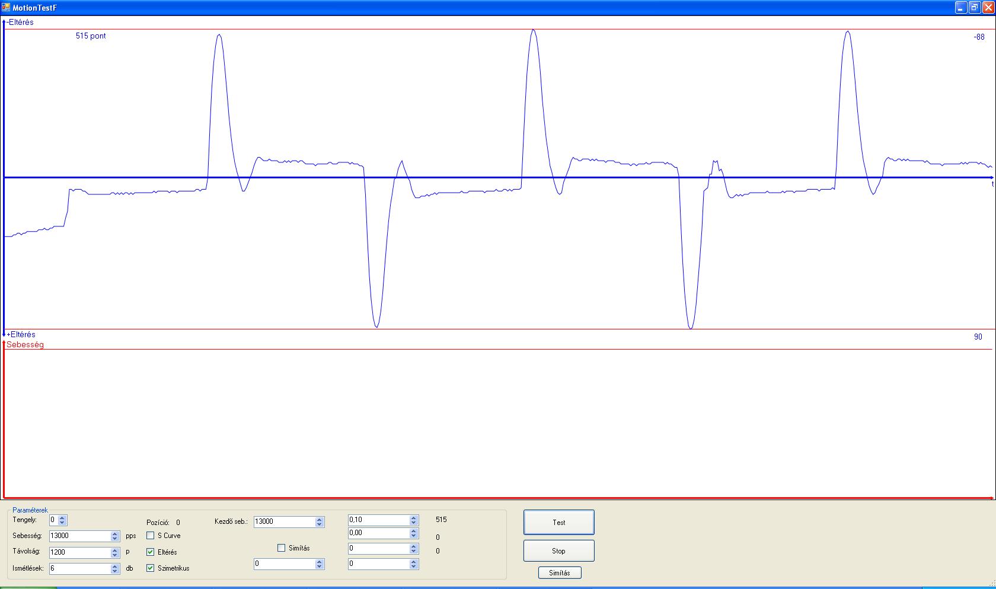Enable the Simítás checkbox
996x589 pixels.
click(281, 548)
